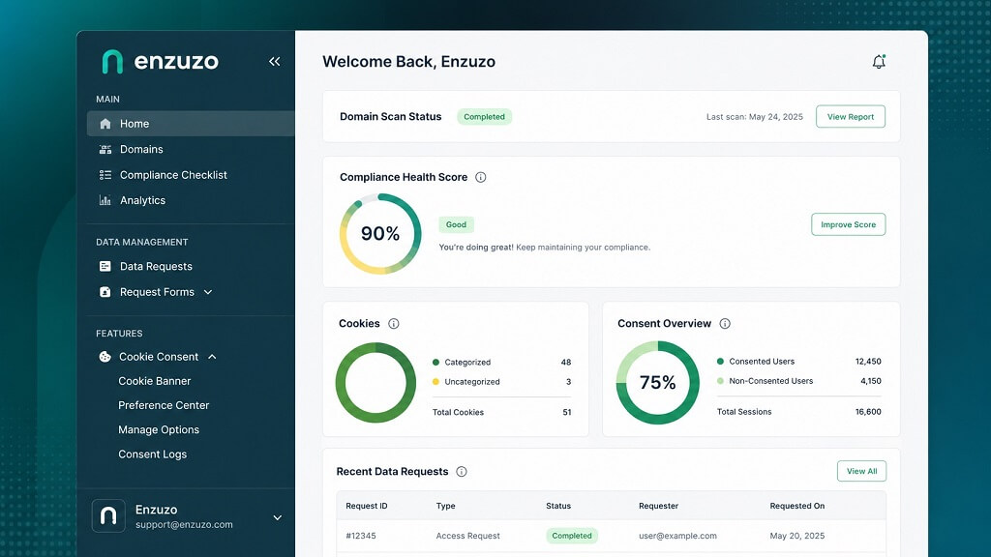Show info icon next to Recent Data Requests
The width and height of the screenshot is (991, 557).
(462, 472)
